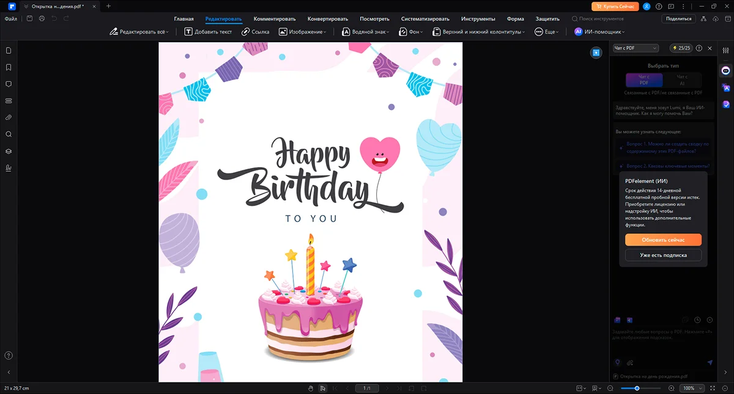Open the 'Файл' menu
This screenshot has height=394, width=734.
click(x=11, y=19)
